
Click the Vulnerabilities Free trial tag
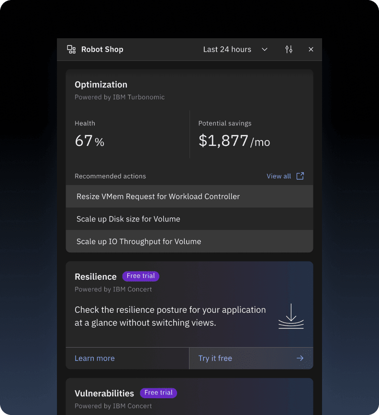[x=158, y=393]
